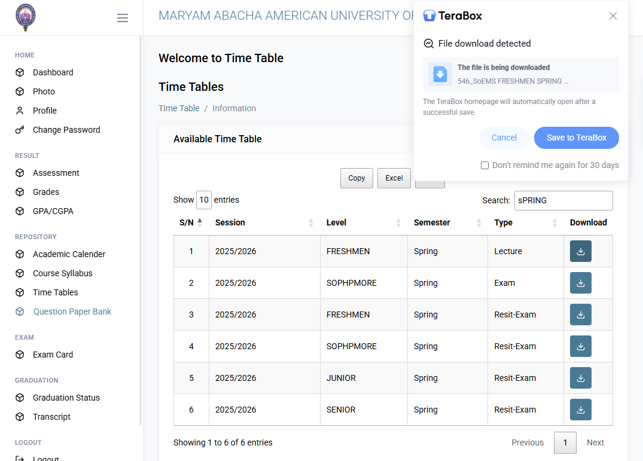
Task: Click the Copy export button
Action: (356, 178)
